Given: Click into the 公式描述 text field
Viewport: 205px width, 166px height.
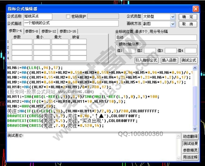Looking at the screenshot, I should click(71, 23).
